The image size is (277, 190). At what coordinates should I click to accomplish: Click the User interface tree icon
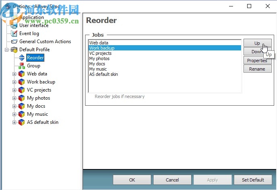click(14, 26)
